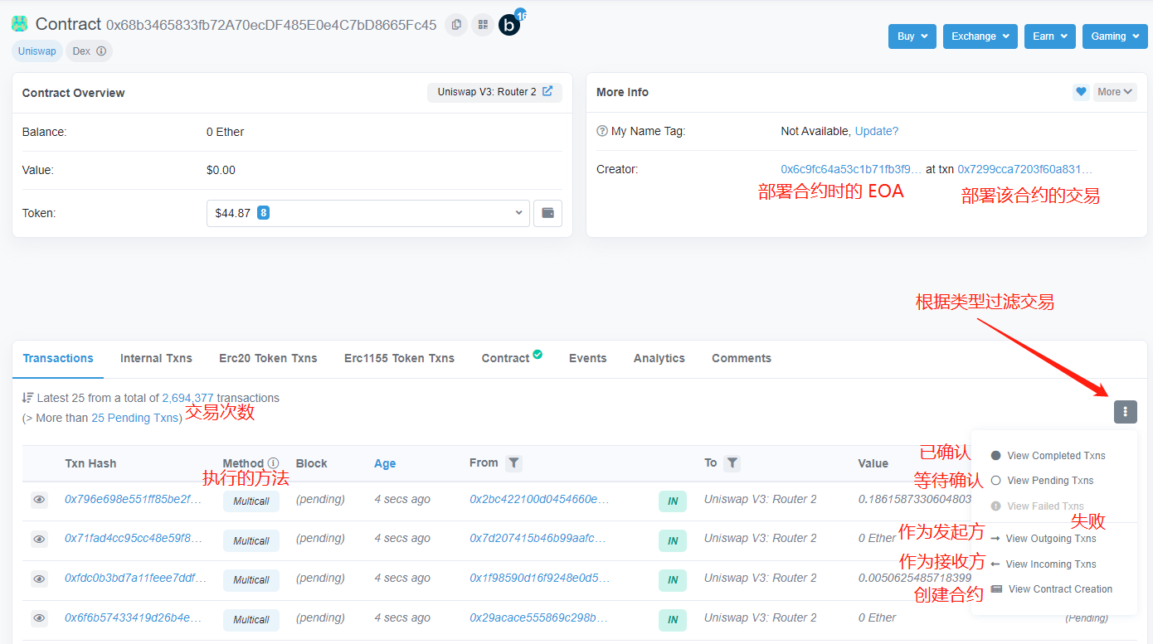This screenshot has width=1153, height=644.
Task: Select View Contract Creation
Action: [x=1052, y=589]
